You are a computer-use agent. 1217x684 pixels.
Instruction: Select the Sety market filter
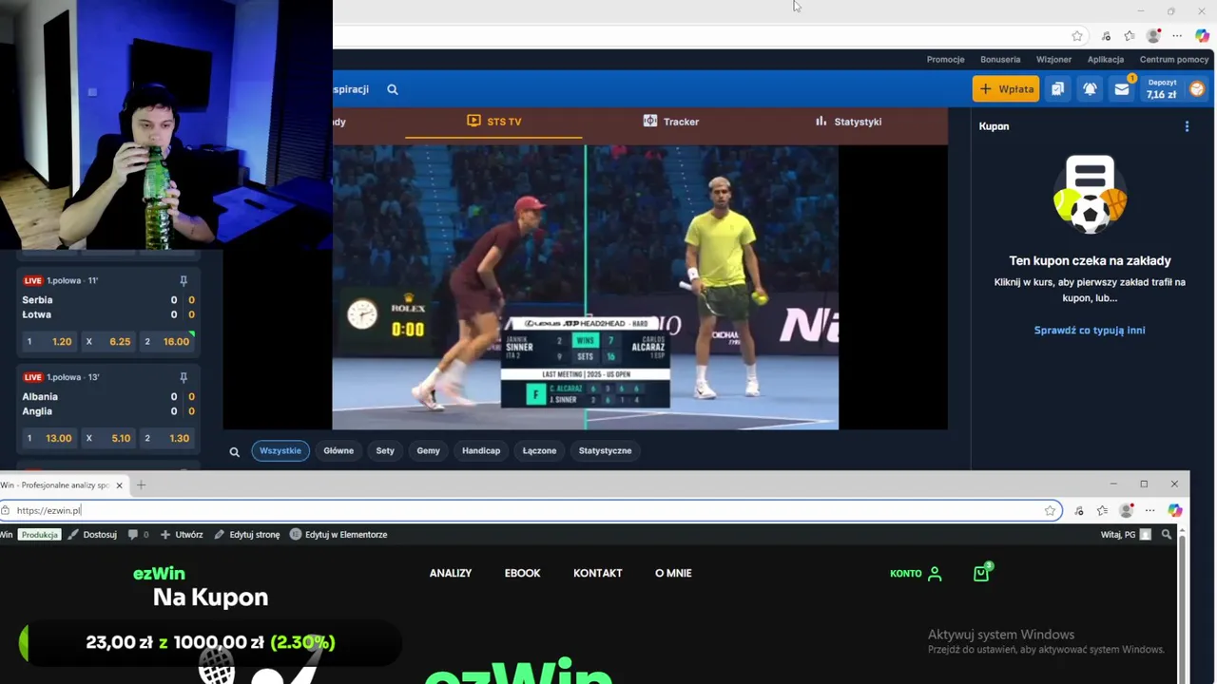coord(385,451)
